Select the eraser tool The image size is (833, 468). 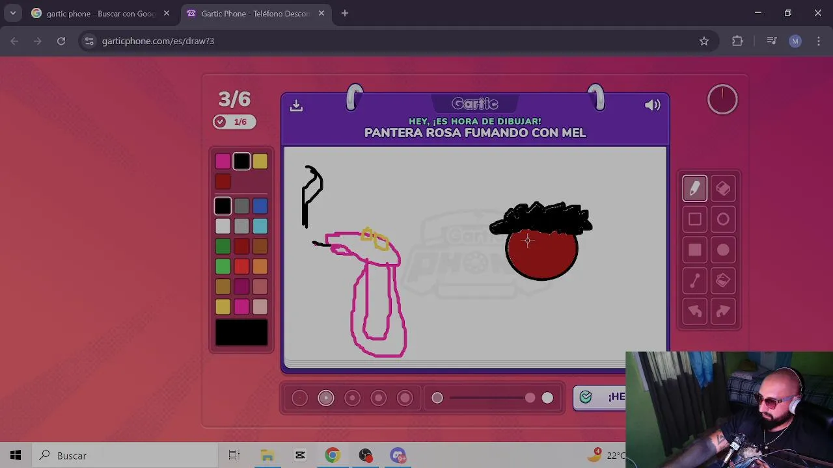(x=723, y=188)
